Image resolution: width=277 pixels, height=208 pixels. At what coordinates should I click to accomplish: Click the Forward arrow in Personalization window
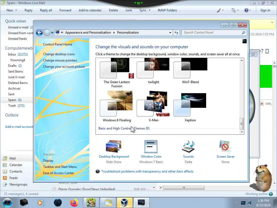tap(47, 32)
